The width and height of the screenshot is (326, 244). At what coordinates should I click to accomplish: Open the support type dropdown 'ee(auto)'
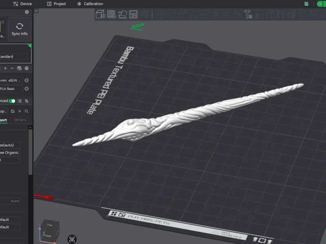tap(10, 145)
